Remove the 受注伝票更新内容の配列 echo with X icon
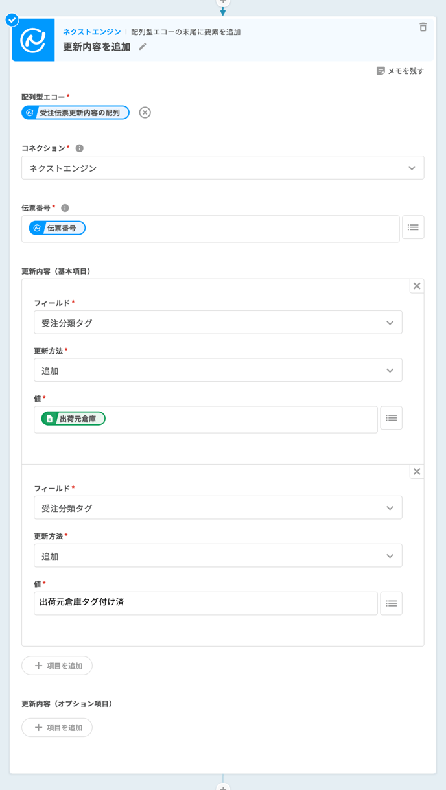 pos(145,113)
